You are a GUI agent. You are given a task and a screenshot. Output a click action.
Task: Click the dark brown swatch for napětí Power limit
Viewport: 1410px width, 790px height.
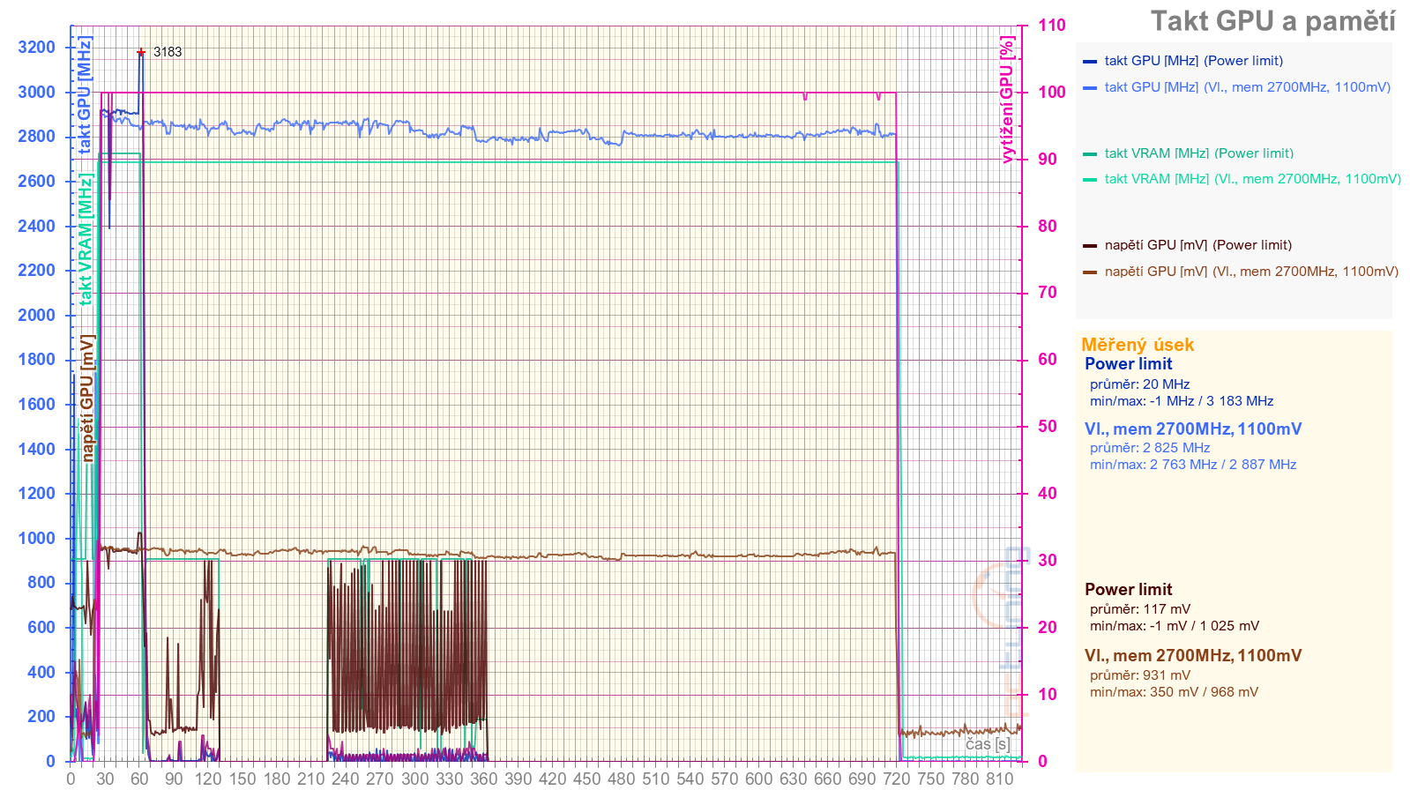1090,246
